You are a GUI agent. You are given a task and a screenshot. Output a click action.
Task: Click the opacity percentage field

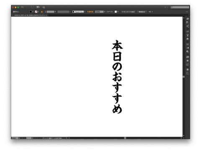click(99, 12)
